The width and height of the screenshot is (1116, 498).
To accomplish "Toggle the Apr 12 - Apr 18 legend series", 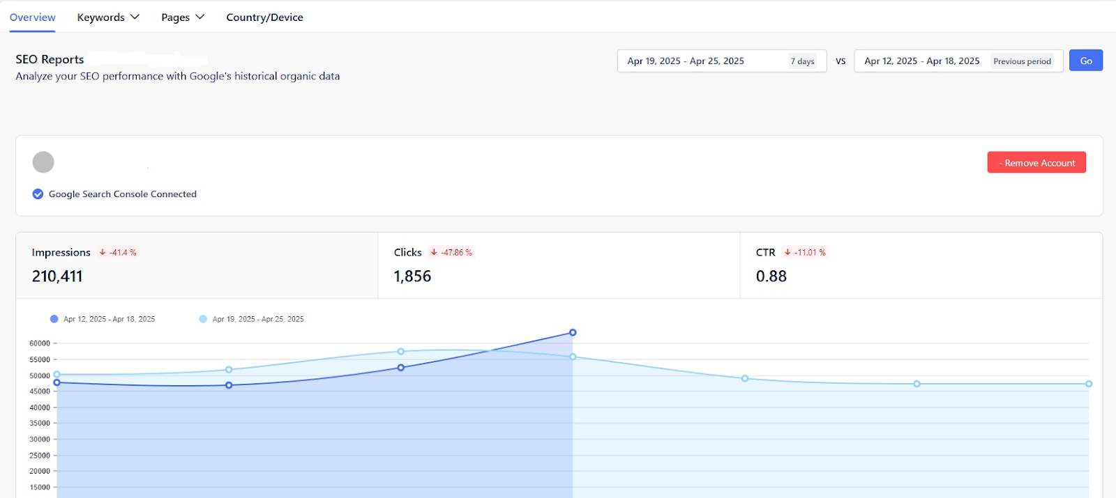I will [x=103, y=319].
